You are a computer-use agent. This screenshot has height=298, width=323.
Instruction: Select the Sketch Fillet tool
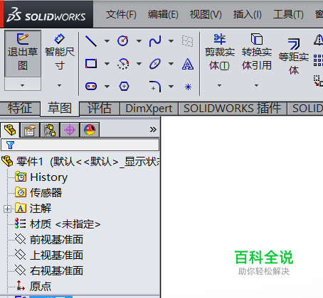point(155,87)
